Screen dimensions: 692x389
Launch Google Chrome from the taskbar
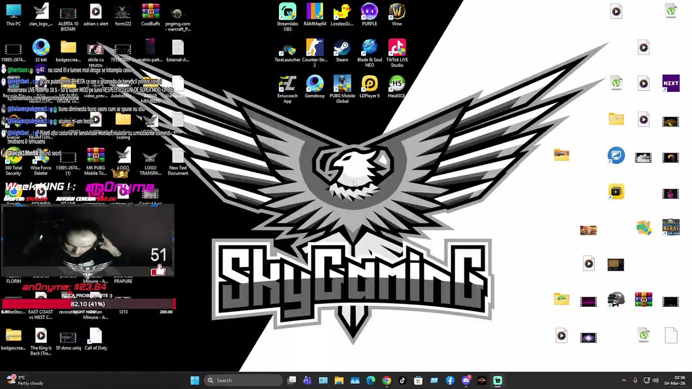387,380
